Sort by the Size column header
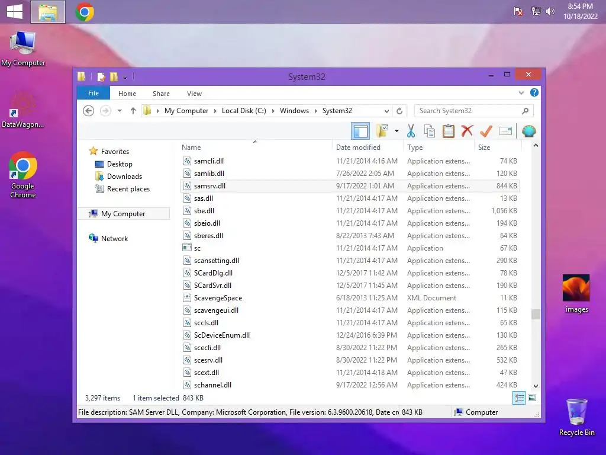Screen dimensions: 606x455 click(x=484, y=148)
